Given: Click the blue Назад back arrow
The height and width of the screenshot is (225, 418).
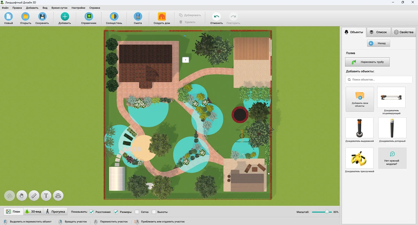Looking at the screenshot, I should point(371,43).
